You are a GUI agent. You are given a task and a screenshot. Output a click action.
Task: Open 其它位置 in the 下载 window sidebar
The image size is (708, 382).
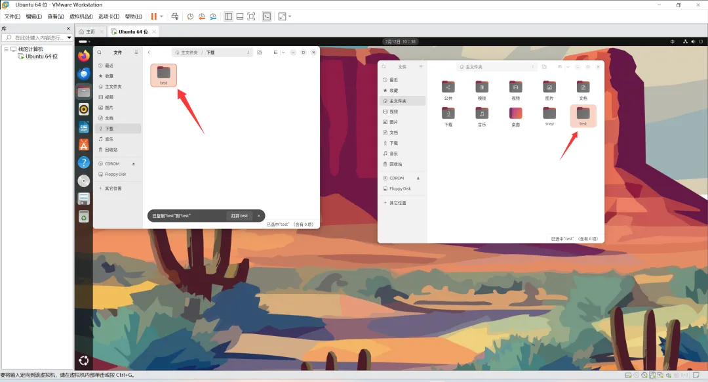(x=119, y=188)
